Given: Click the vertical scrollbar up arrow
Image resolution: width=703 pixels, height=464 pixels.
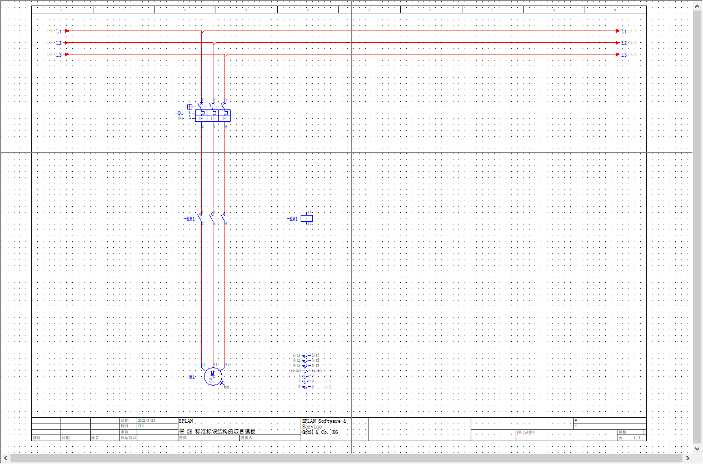Looking at the screenshot, I should 697,5.
